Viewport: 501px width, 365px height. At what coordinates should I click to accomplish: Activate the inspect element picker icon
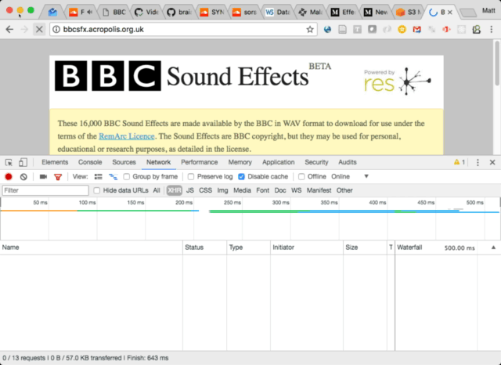click(9, 162)
